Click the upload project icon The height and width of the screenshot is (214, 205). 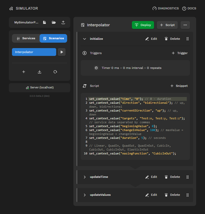[63, 23]
